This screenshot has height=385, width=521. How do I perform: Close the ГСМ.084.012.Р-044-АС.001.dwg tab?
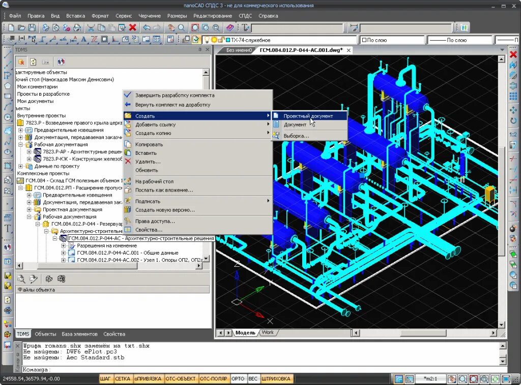tap(349, 50)
